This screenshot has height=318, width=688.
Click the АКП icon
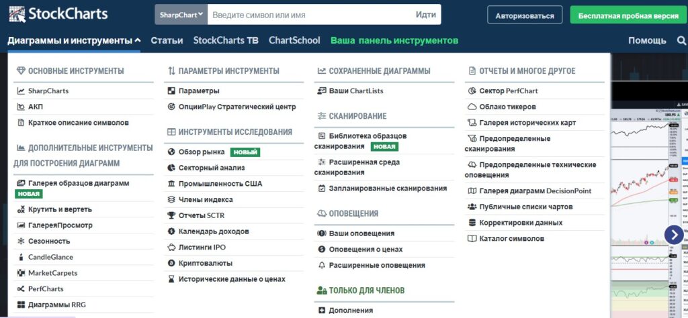click(x=21, y=107)
